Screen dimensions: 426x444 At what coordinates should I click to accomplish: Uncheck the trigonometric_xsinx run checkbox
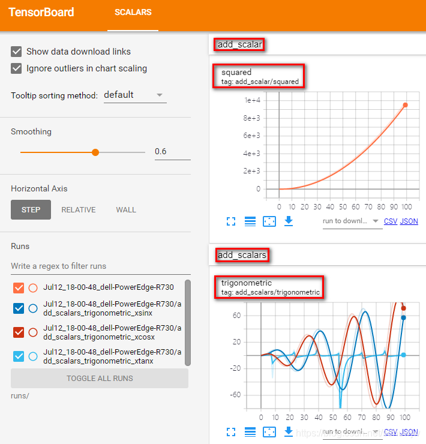[19, 308]
